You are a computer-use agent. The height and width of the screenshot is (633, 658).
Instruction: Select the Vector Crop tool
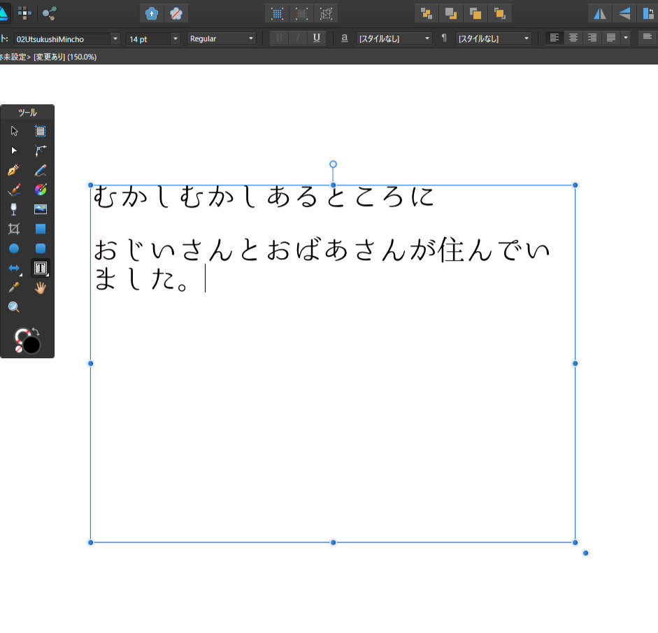click(14, 229)
